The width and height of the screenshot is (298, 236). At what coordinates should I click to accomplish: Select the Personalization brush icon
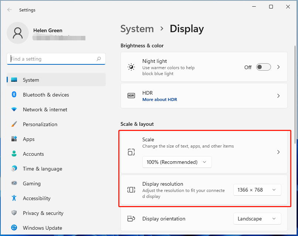13,124
